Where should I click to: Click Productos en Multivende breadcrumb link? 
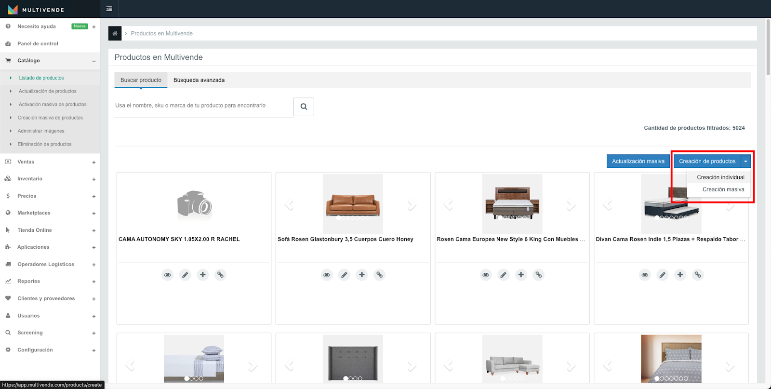161,33
